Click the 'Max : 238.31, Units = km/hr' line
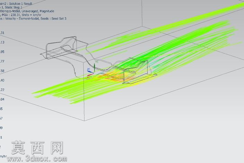The height and width of the screenshot is (163, 244). 21,15
